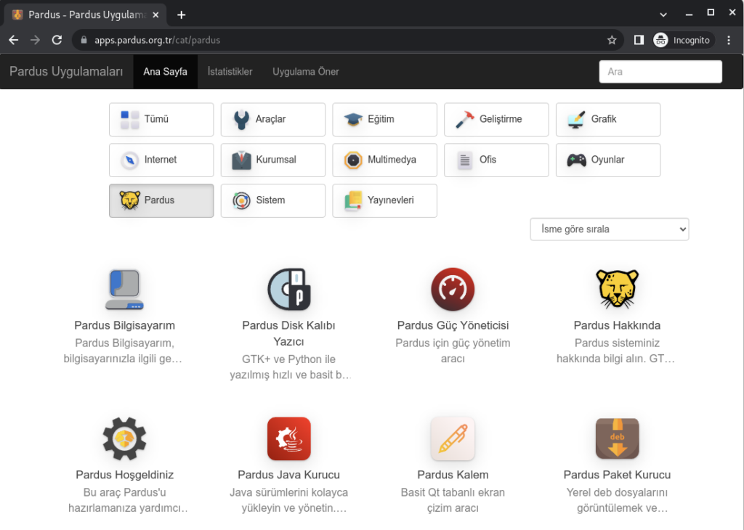Filter by the Araçlar category label
Viewport: 744px width, 530px height.
coord(270,119)
